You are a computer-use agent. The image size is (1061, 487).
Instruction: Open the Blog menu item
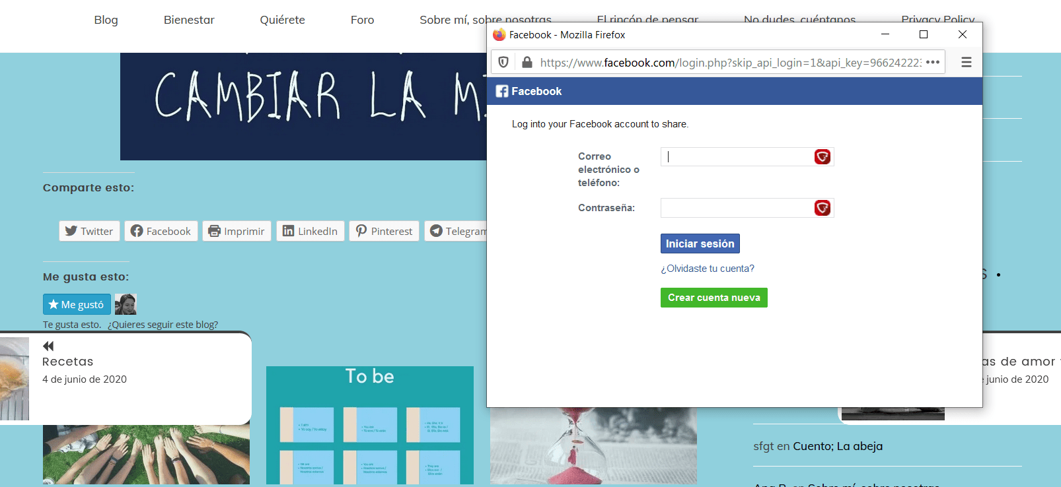pos(106,20)
